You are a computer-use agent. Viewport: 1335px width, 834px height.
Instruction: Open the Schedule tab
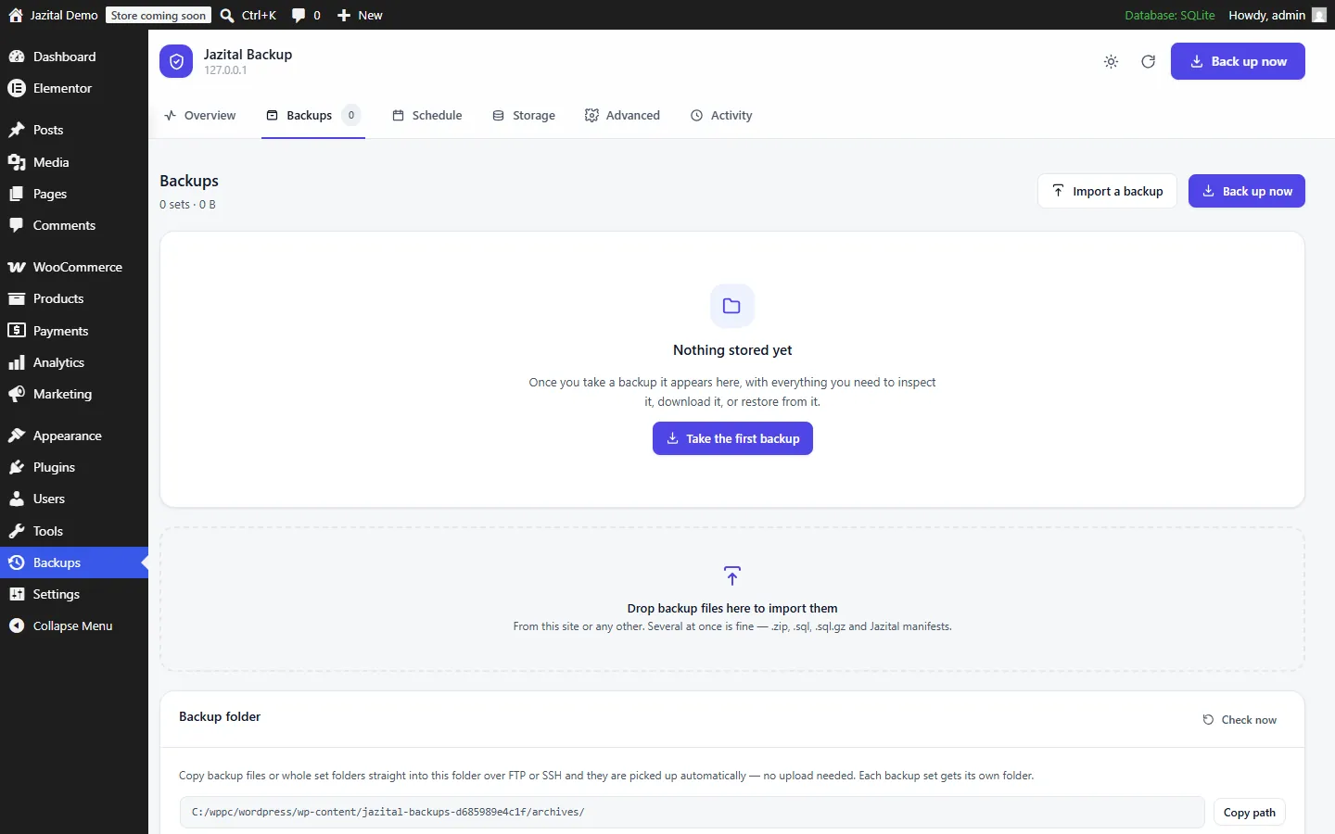[427, 116]
